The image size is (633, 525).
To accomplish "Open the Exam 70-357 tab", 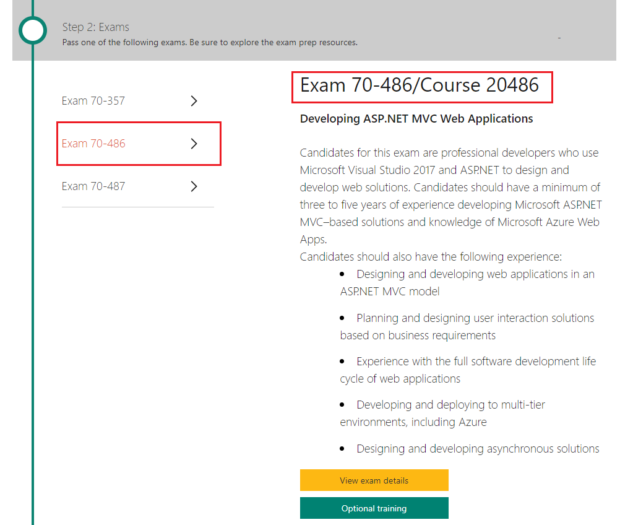I will (93, 100).
